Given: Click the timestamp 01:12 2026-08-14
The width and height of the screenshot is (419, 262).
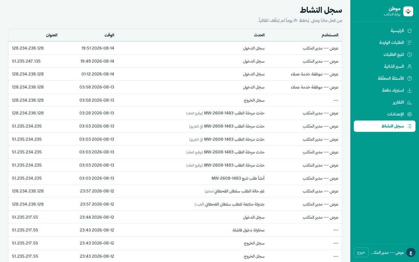Looking at the screenshot, I should point(98,74).
